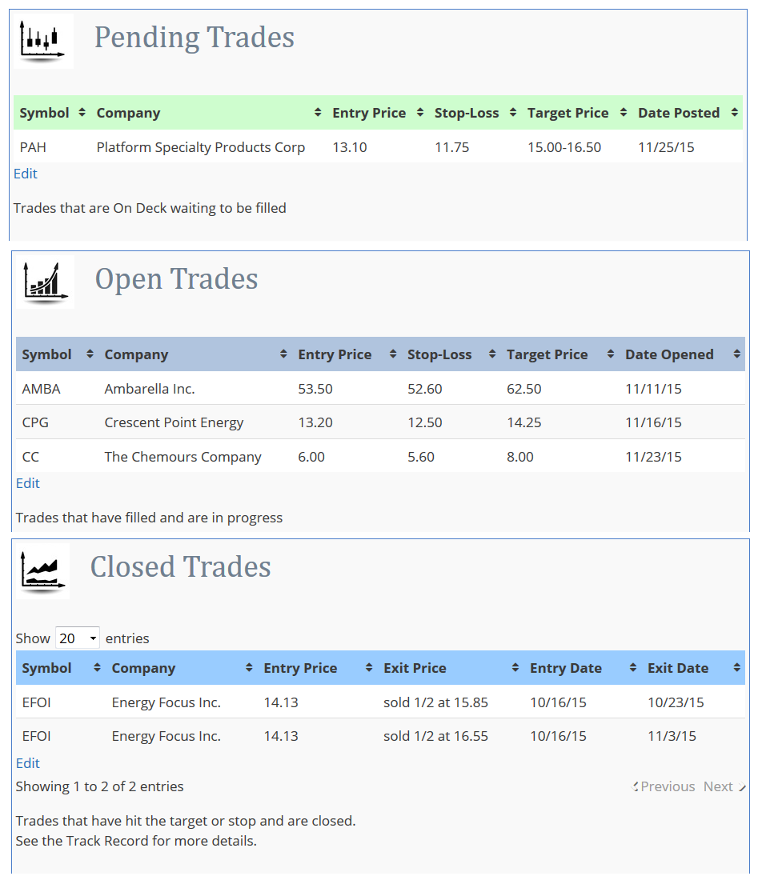The width and height of the screenshot is (758, 876).
Task: Click the Closed Trades line chart icon
Action: (42, 570)
